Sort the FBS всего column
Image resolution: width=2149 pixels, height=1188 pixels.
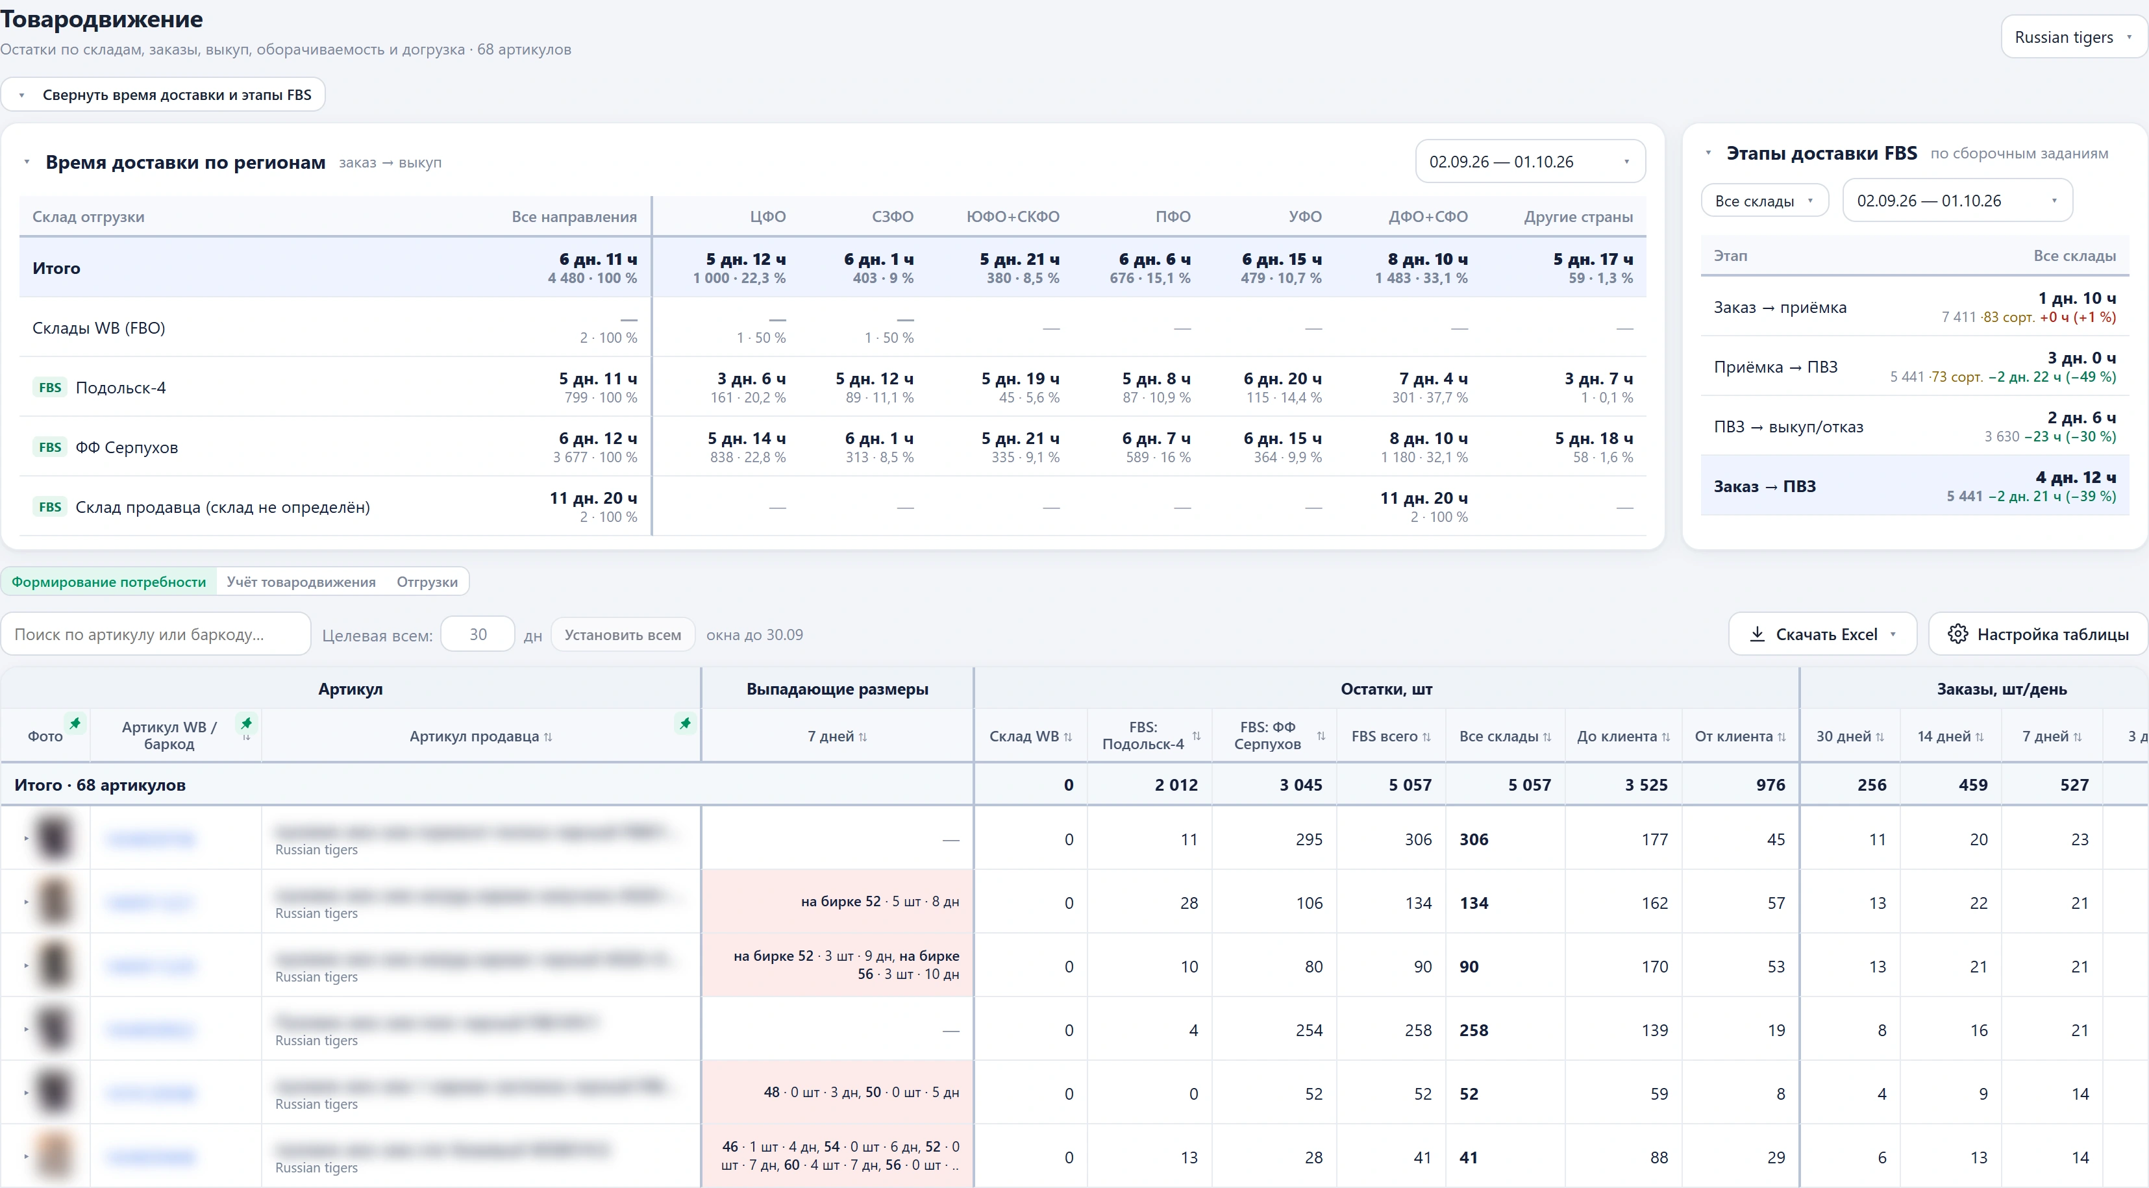1426,737
